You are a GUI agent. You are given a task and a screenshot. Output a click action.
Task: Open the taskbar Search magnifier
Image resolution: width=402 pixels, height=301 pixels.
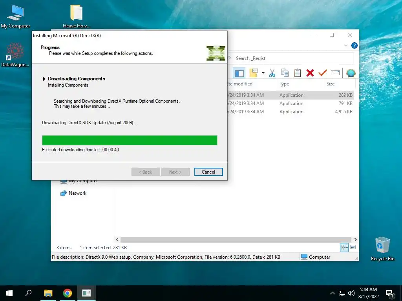pyautogui.click(x=28, y=293)
